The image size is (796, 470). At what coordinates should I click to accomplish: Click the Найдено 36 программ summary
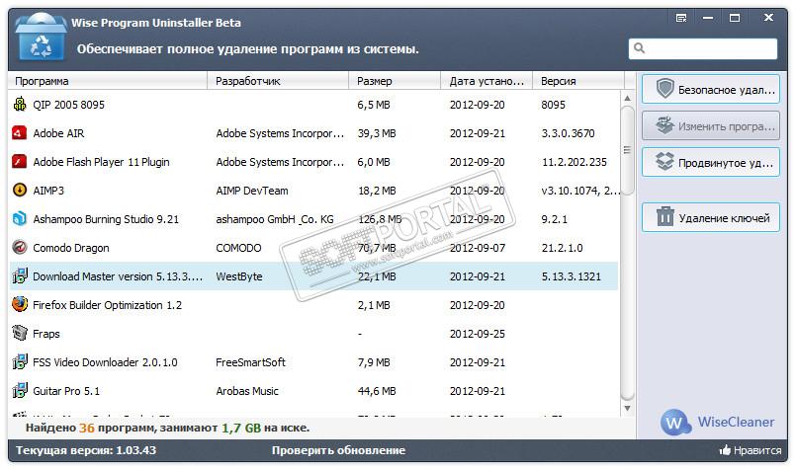tap(167, 428)
